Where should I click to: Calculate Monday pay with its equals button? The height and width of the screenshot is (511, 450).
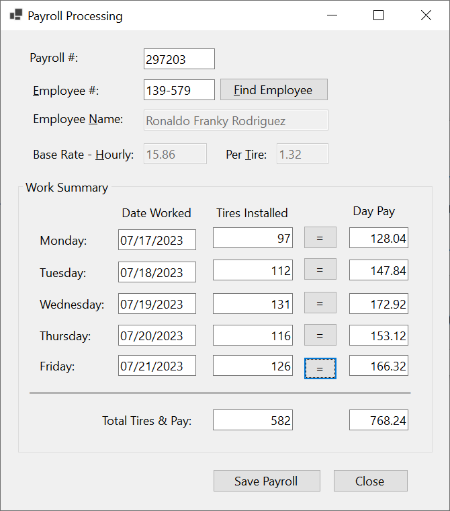(x=320, y=237)
